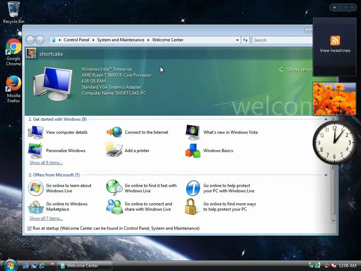361x271 pixels.
Task: Launch Google Chrome from the desktop
Action: 14,52
